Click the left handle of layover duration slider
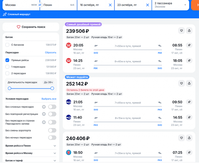This screenshot has height=163, width=199. pyautogui.click(x=10, y=88)
